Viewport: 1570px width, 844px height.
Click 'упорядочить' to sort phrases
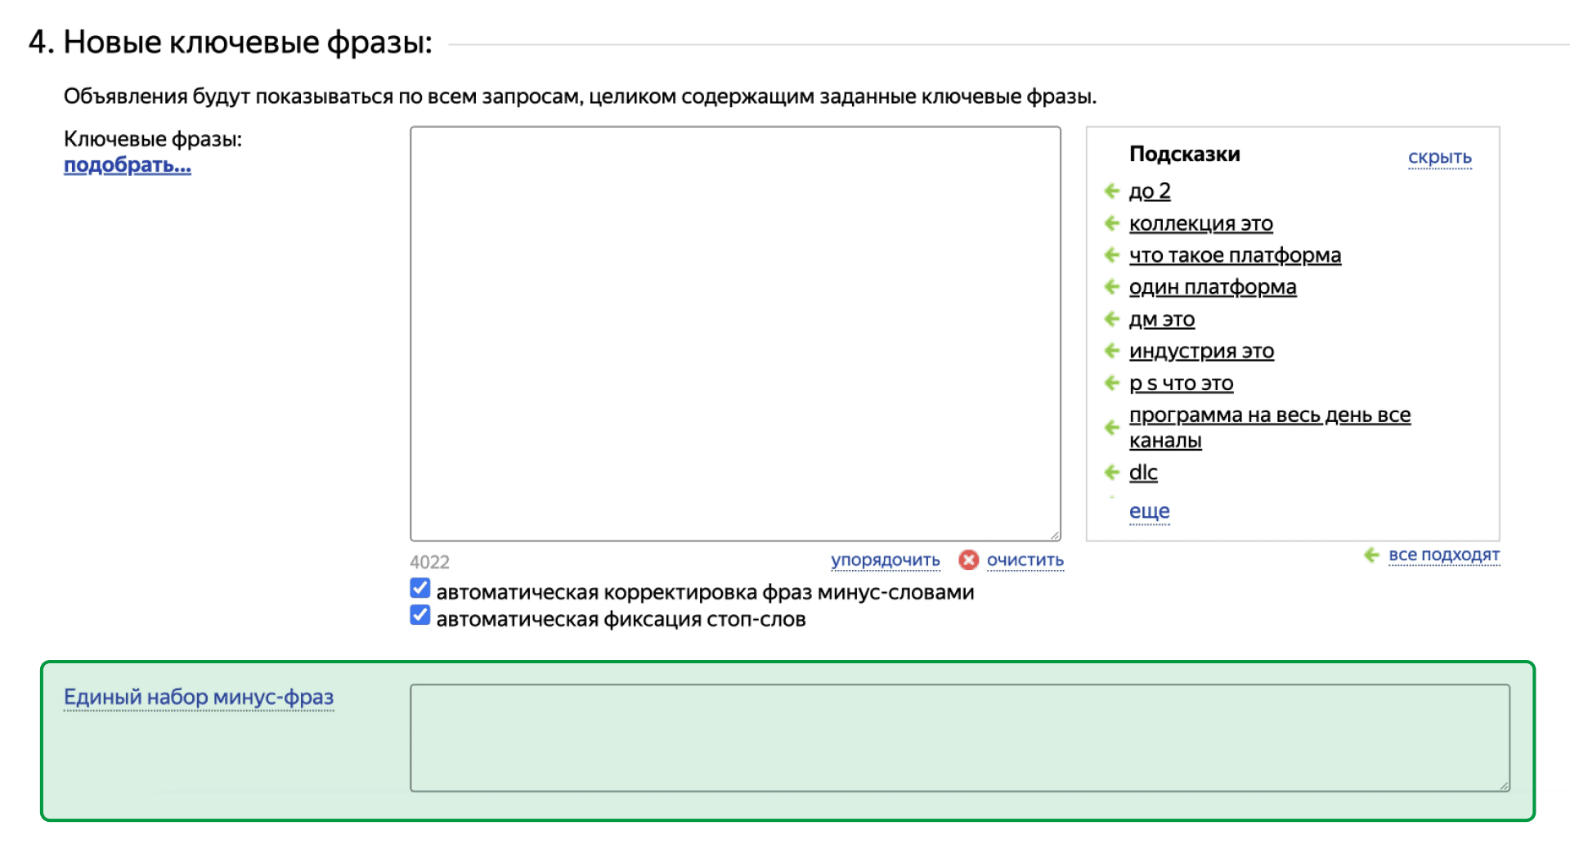pyautogui.click(x=886, y=560)
